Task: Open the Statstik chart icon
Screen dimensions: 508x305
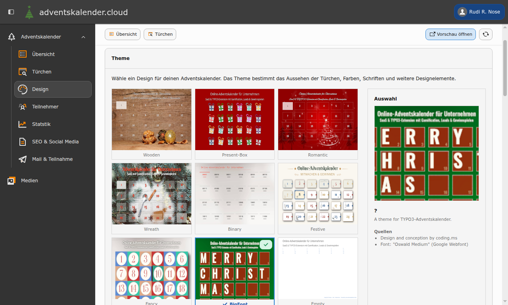Action: tap(23, 124)
